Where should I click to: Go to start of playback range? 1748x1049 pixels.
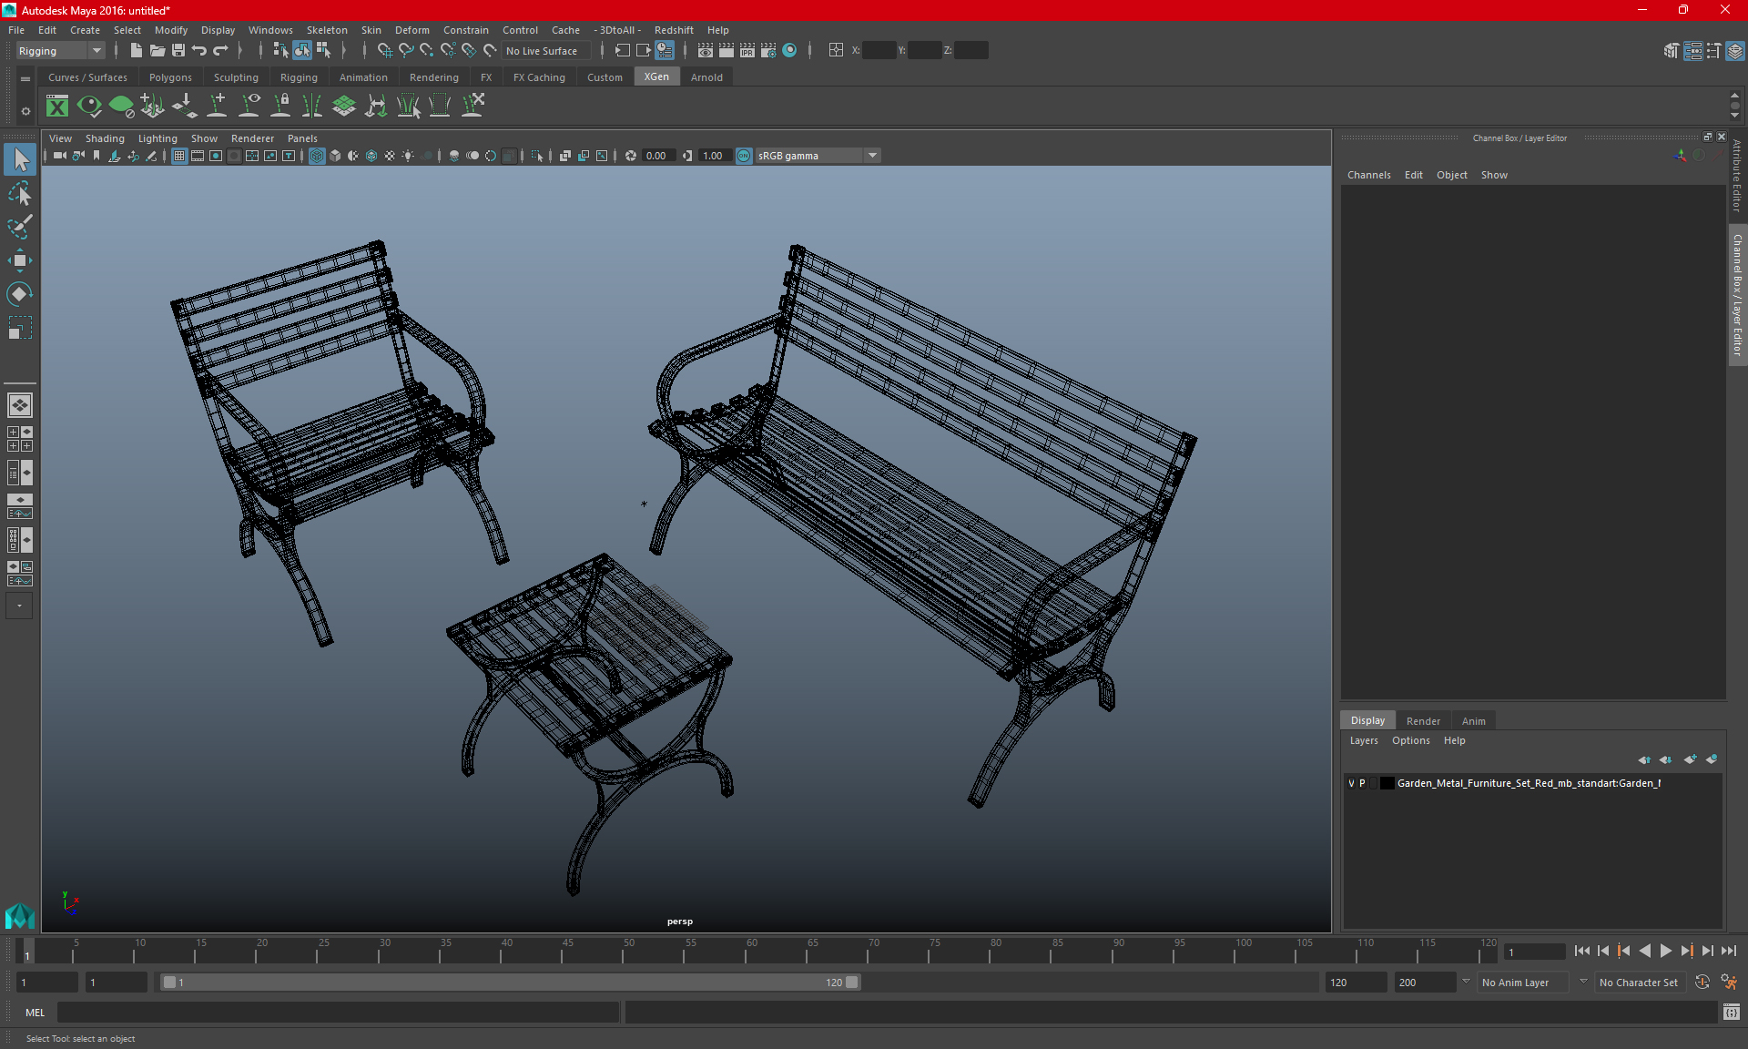click(x=1582, y=951)
